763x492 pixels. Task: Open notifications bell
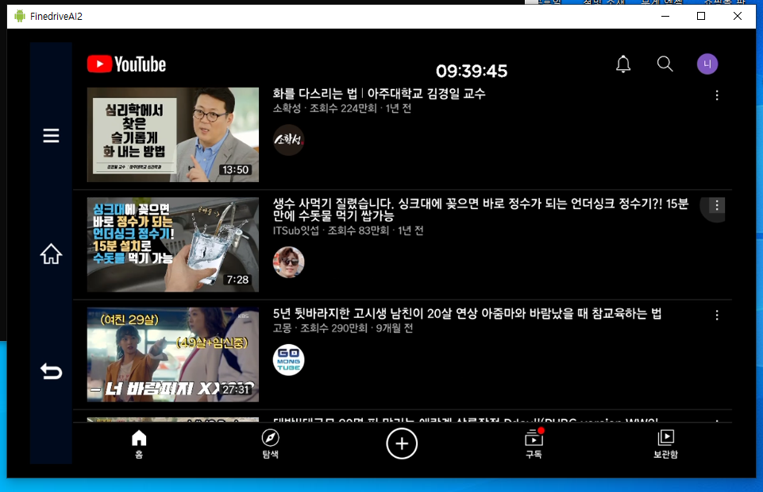point(623,64)
